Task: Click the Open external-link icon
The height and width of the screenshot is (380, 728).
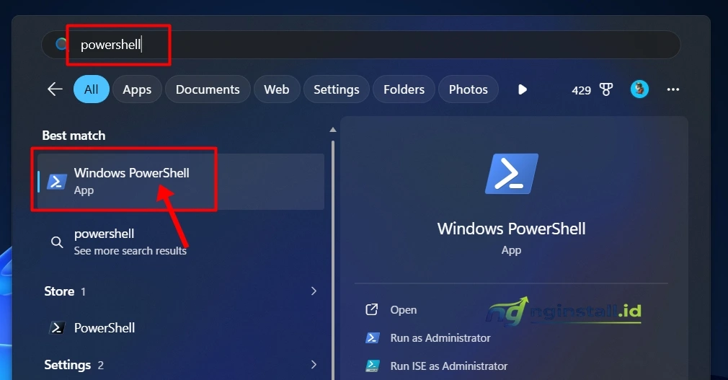Action: point(371,309)
